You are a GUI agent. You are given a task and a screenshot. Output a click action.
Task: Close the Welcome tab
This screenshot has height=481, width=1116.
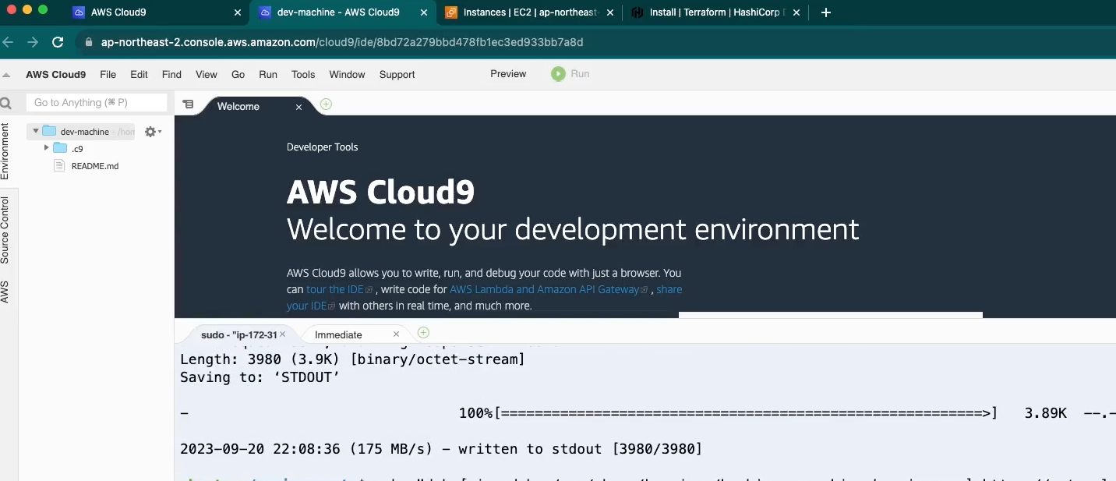[298, 107]
